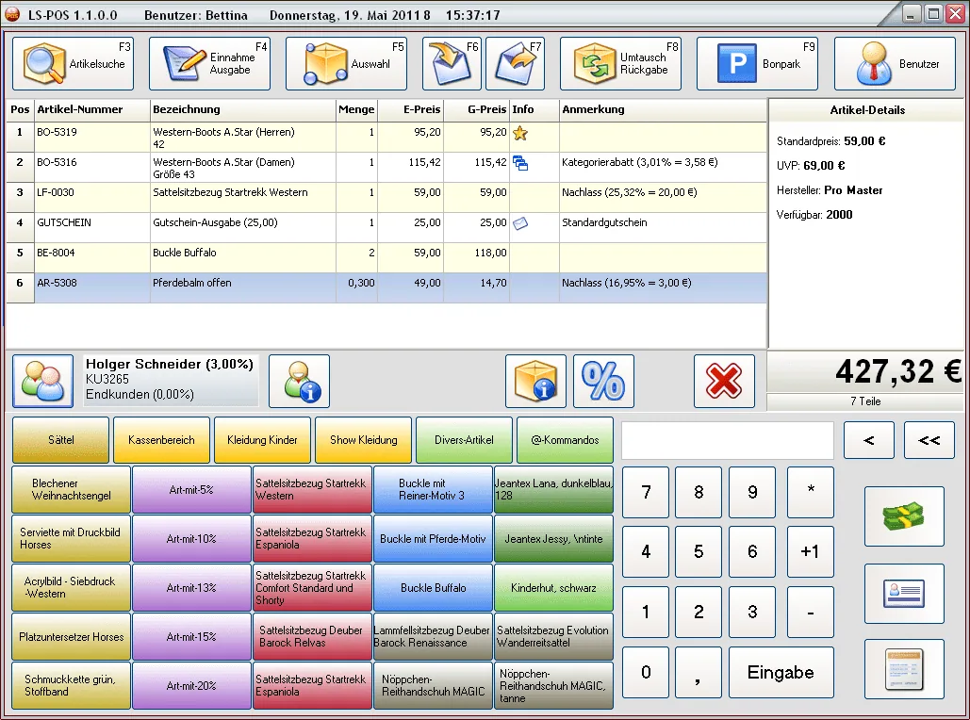Add Acrylbild - Siebdruck -Western article
The height and width of the screenshot is (720, 970).
click(71, 588)
